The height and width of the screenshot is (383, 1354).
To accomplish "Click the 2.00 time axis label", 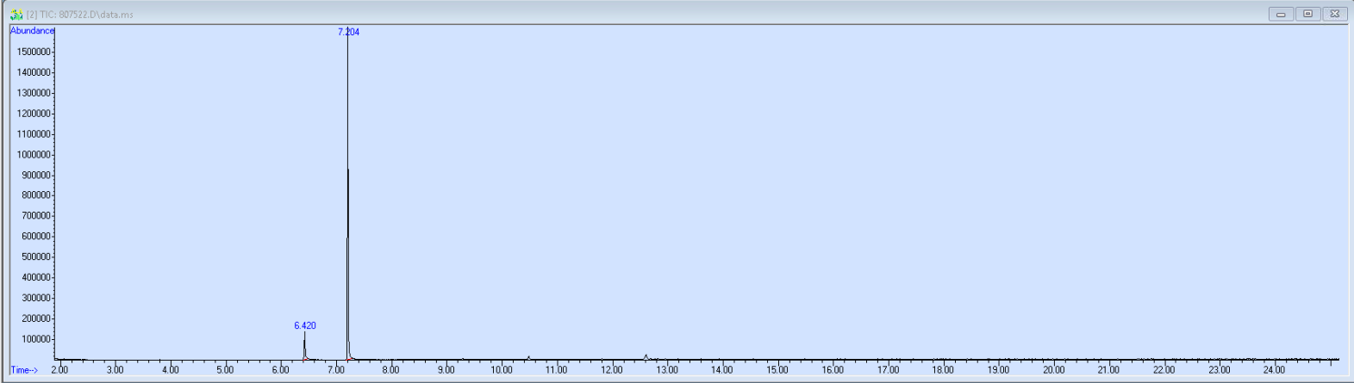I will click(x=59, y=370).
